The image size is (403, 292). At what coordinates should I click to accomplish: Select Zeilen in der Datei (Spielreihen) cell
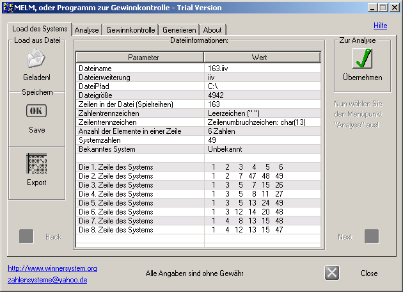pyautogui.click(x=140, y=104)
